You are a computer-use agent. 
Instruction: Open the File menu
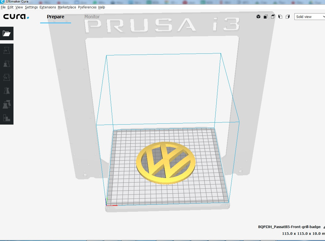[3, 7]
